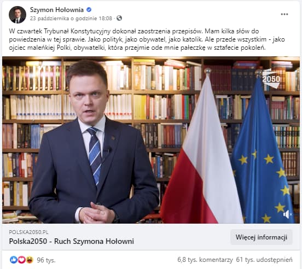
Task: View the 96 tys. reactions count
Action: pos(46,260)
